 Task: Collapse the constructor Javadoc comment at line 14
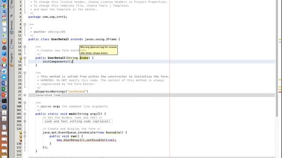[x=25, y=47]
